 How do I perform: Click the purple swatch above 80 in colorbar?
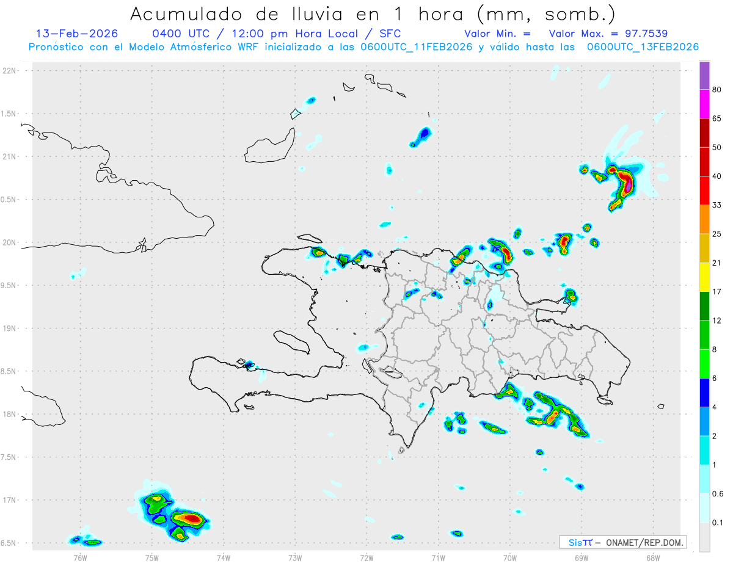pyautogui.click(x=704, y=76)
